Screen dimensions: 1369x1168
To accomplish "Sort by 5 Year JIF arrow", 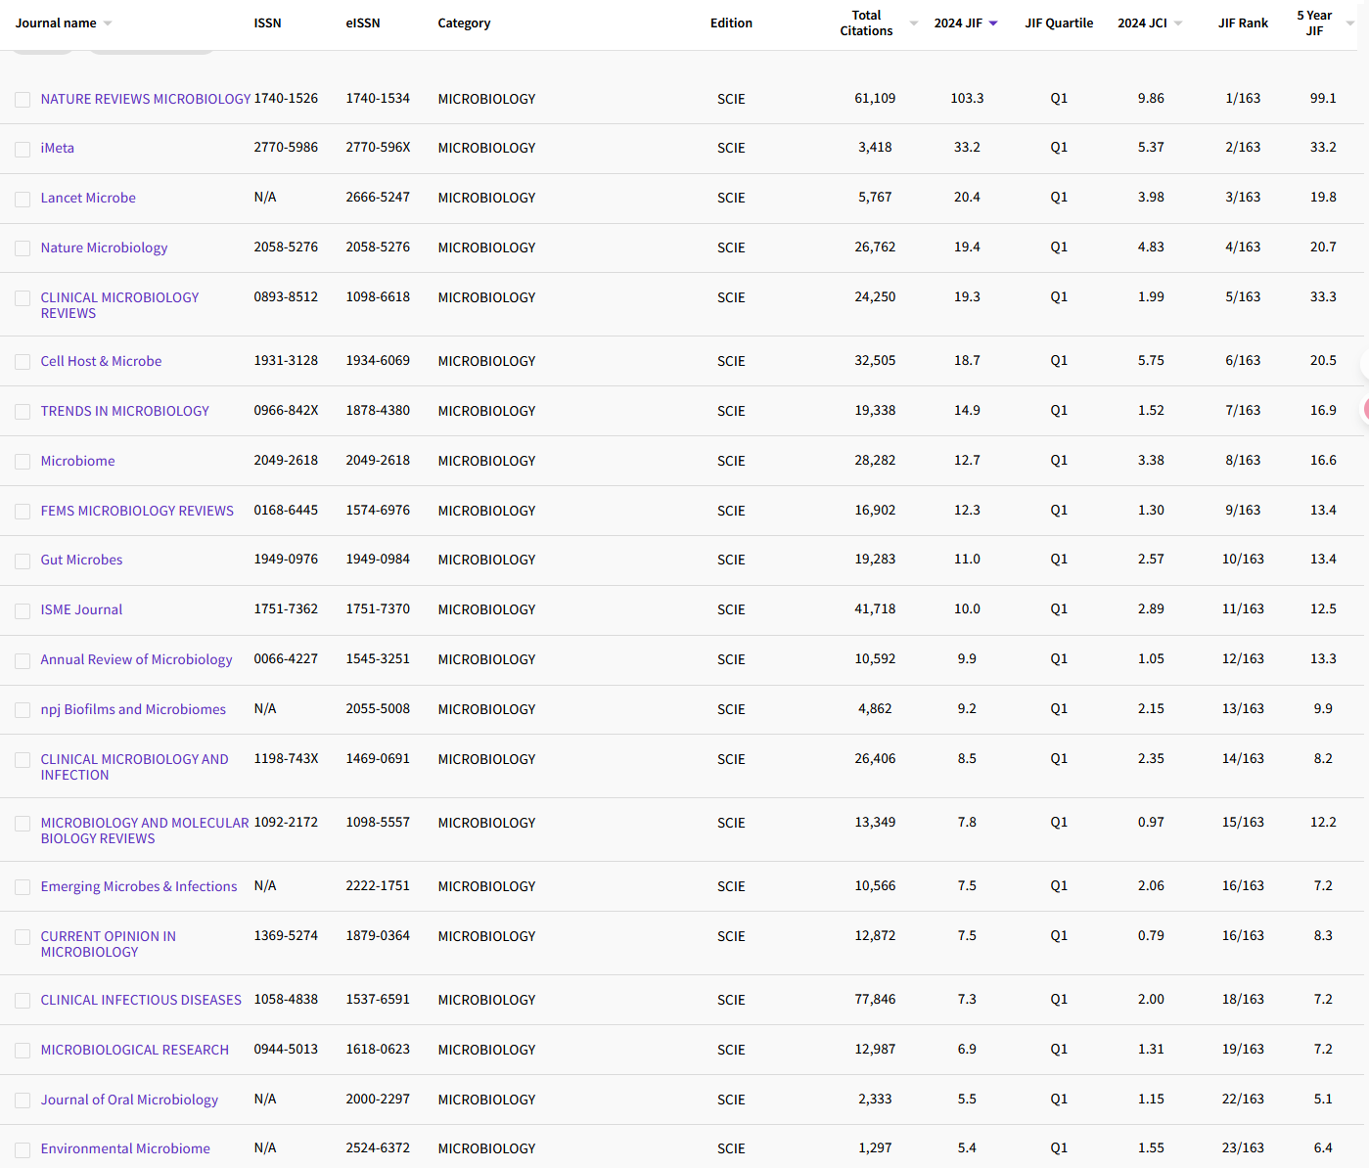I will coord(1350,23).
